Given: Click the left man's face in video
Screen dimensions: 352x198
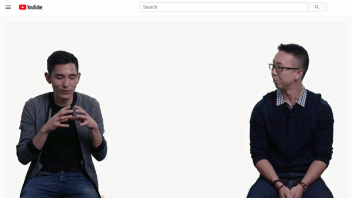Looking at the screenshot, I should (64, 80).
